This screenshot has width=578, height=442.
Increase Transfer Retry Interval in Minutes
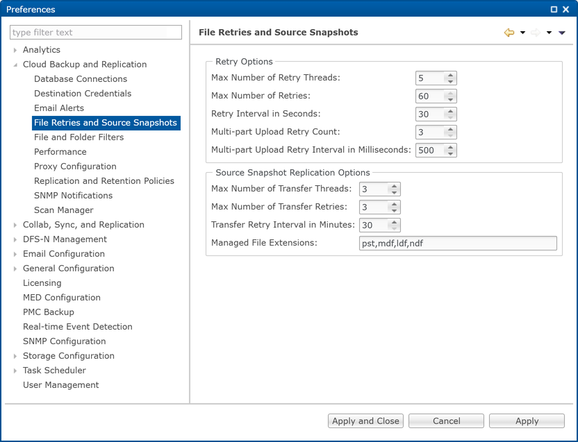[x=394, y=222]
